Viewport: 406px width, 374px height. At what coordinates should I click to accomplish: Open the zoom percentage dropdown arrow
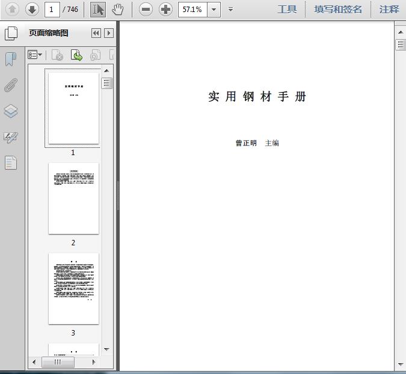pos(215,10)
